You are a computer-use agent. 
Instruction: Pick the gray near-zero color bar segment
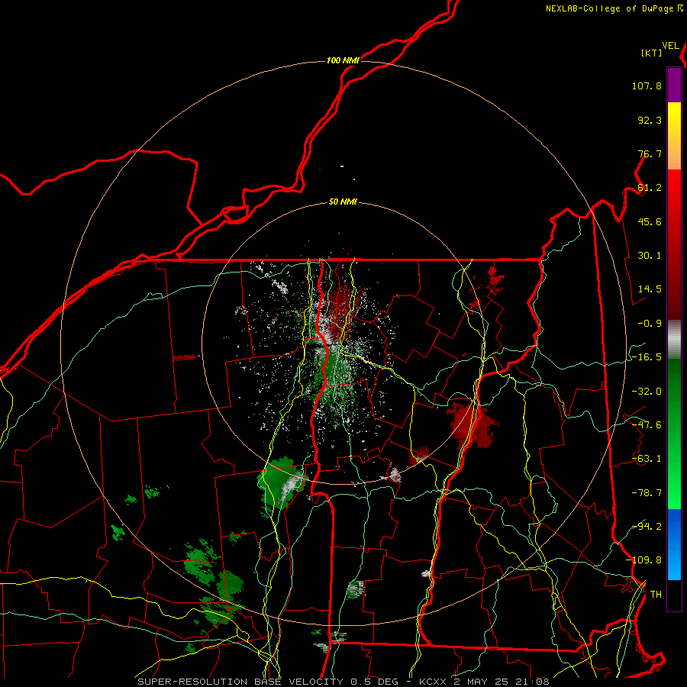click(674, 340)
